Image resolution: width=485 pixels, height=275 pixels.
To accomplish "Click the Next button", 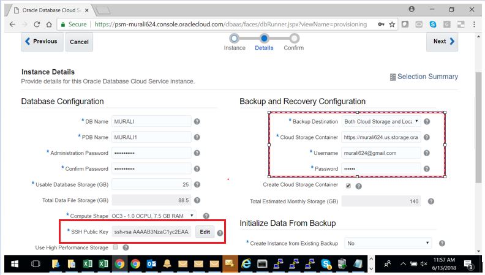I will pyautogui.click(x=443, y=42).
